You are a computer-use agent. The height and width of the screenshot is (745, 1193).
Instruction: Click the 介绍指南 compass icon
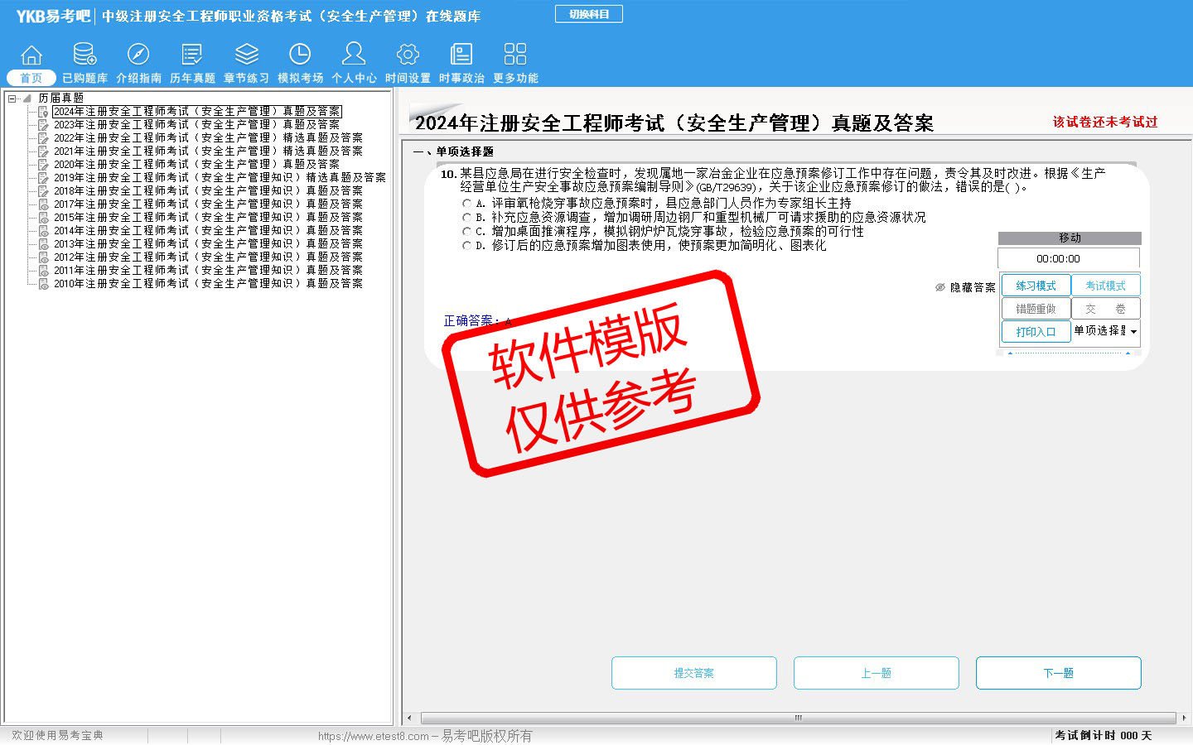[x=138, y=55]
